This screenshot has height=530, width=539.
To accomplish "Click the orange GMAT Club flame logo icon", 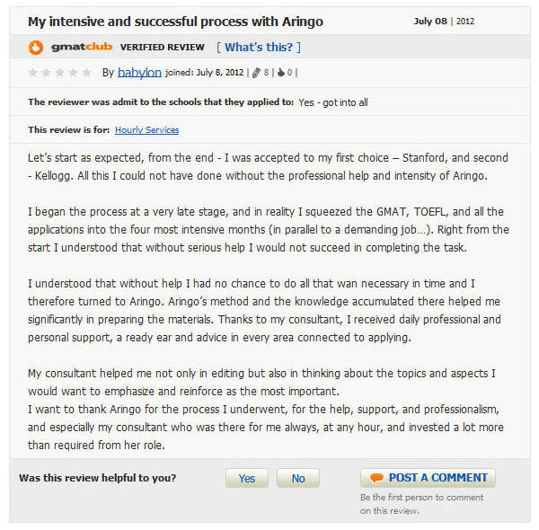I will [36, 47].
